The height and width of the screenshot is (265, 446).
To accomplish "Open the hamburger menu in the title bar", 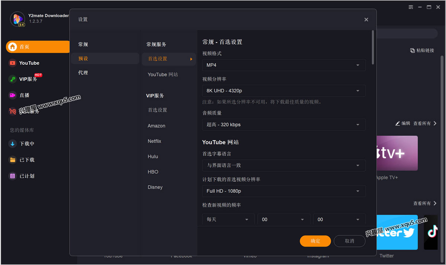I will tap(411, 7).
